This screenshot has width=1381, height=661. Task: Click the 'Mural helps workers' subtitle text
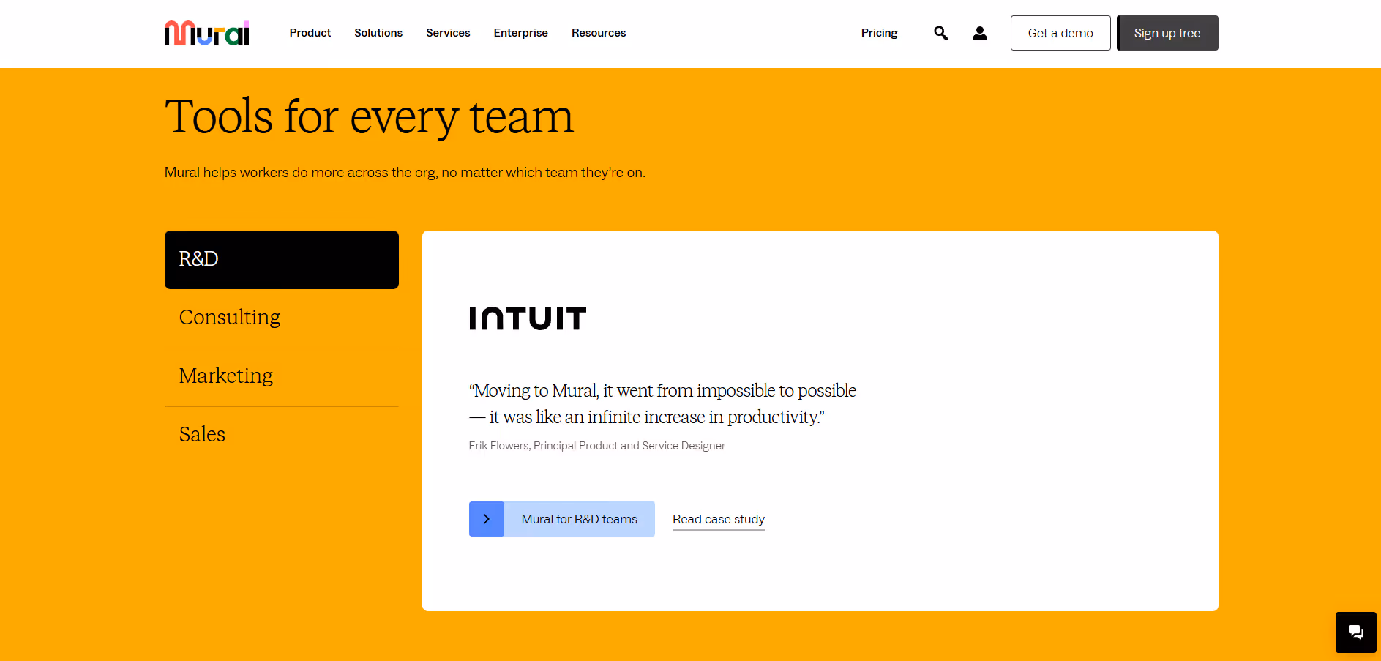[x=405, y=173]
